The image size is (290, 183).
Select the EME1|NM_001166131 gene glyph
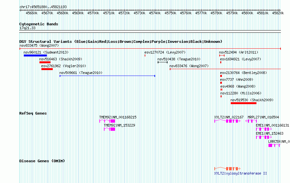(264, 129)
